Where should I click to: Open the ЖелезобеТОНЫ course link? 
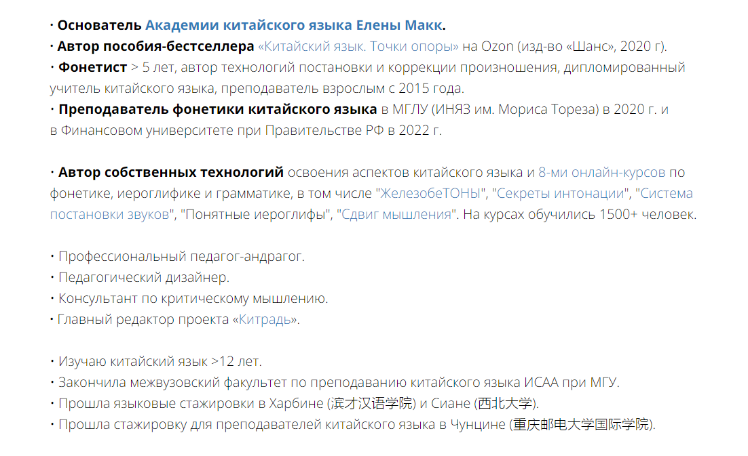click(433, 194)
